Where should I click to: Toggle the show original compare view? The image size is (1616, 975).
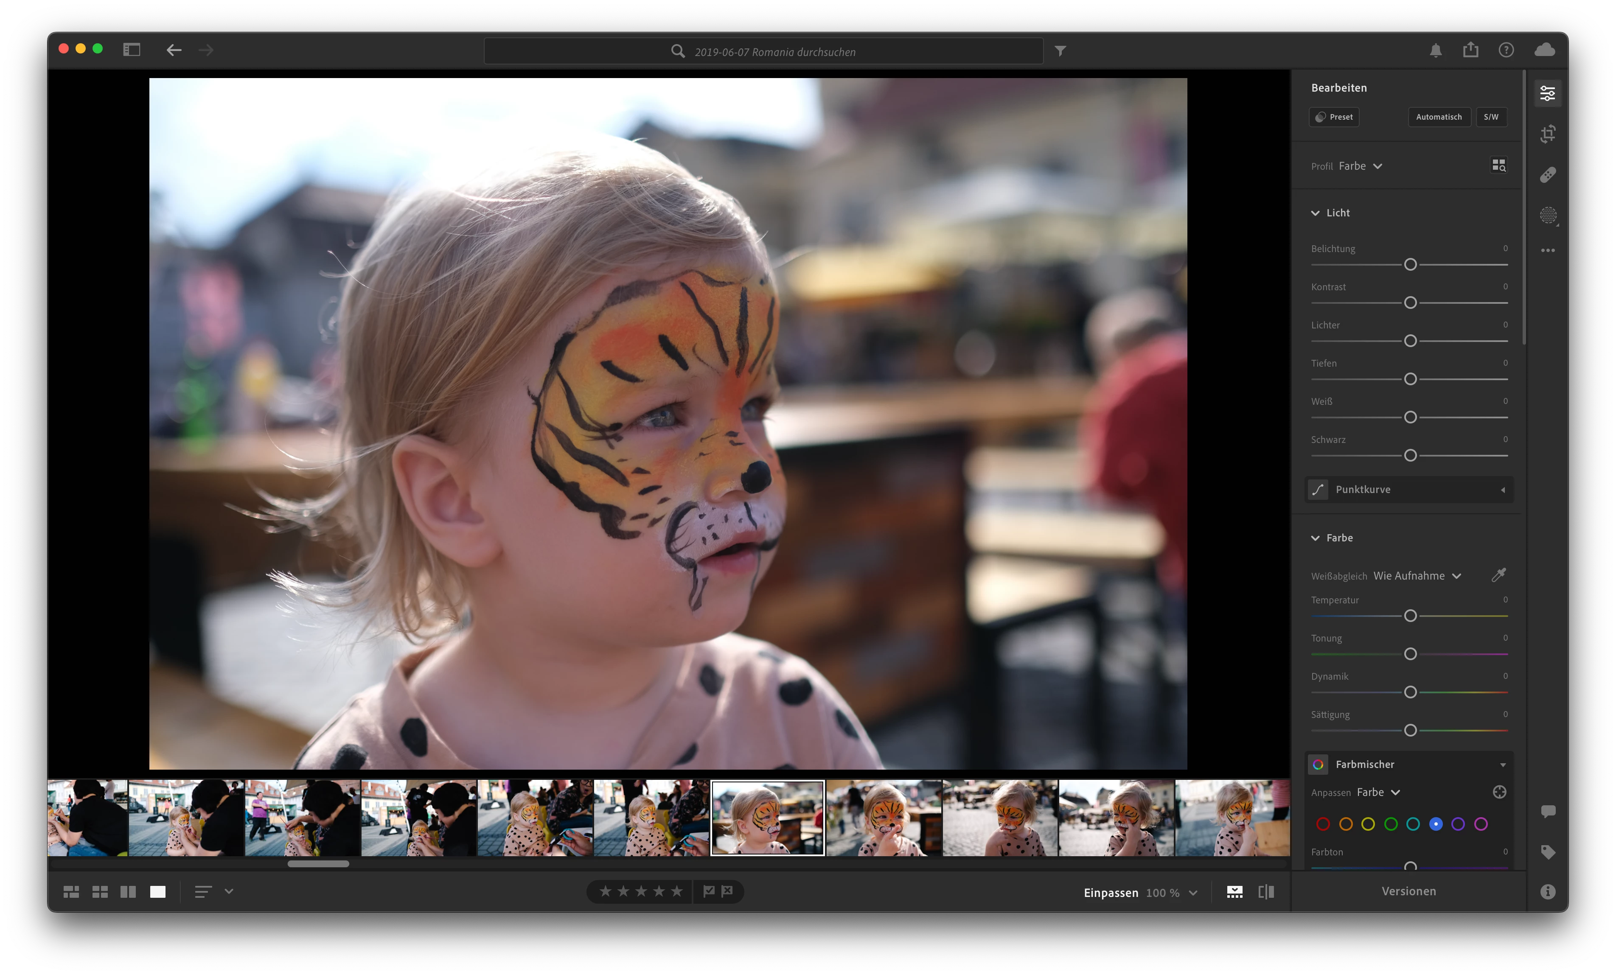(x=1266, y=892)
